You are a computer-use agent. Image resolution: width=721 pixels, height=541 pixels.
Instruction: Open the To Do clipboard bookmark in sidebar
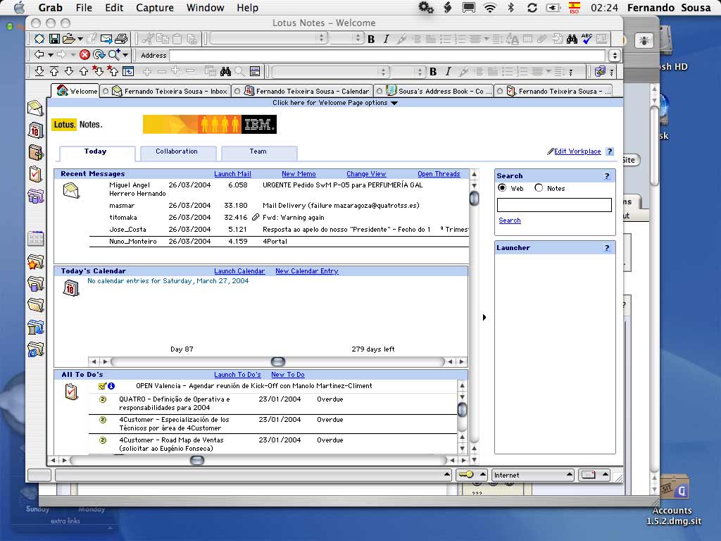point(35,174)
